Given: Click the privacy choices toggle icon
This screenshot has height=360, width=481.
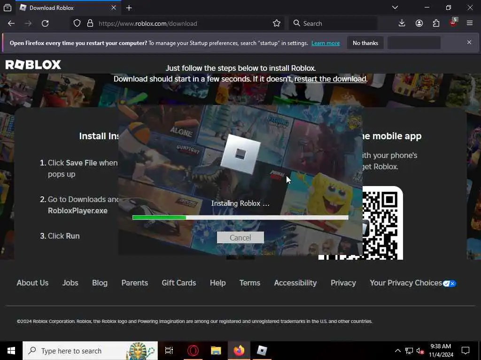Looking at the screenshot, I should pyautogui.click(x=450, y=284).
